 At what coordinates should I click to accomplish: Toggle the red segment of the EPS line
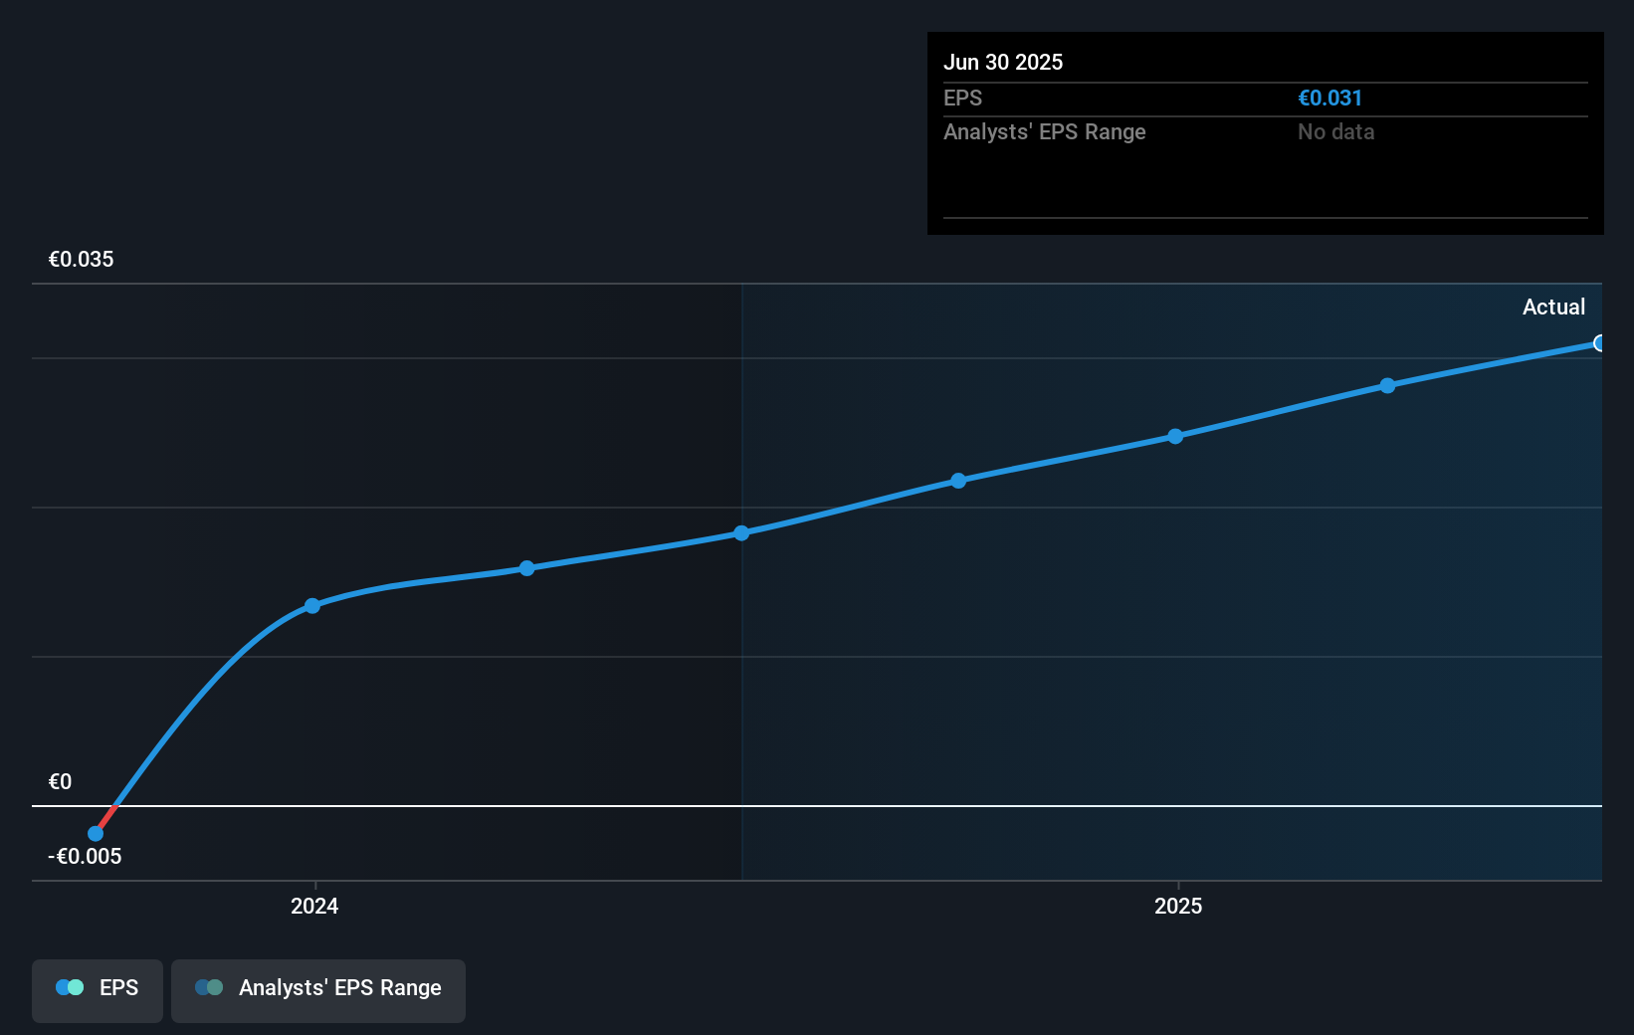click(x=105, y=816)
